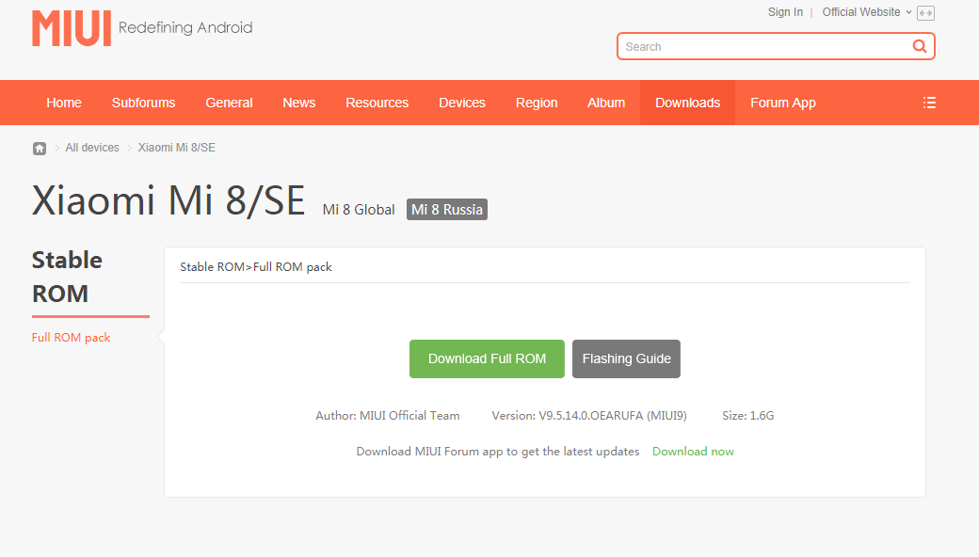Screen dimensions: 979x557
Task: Open the Subforums menu item
Action: coord(144,103)
